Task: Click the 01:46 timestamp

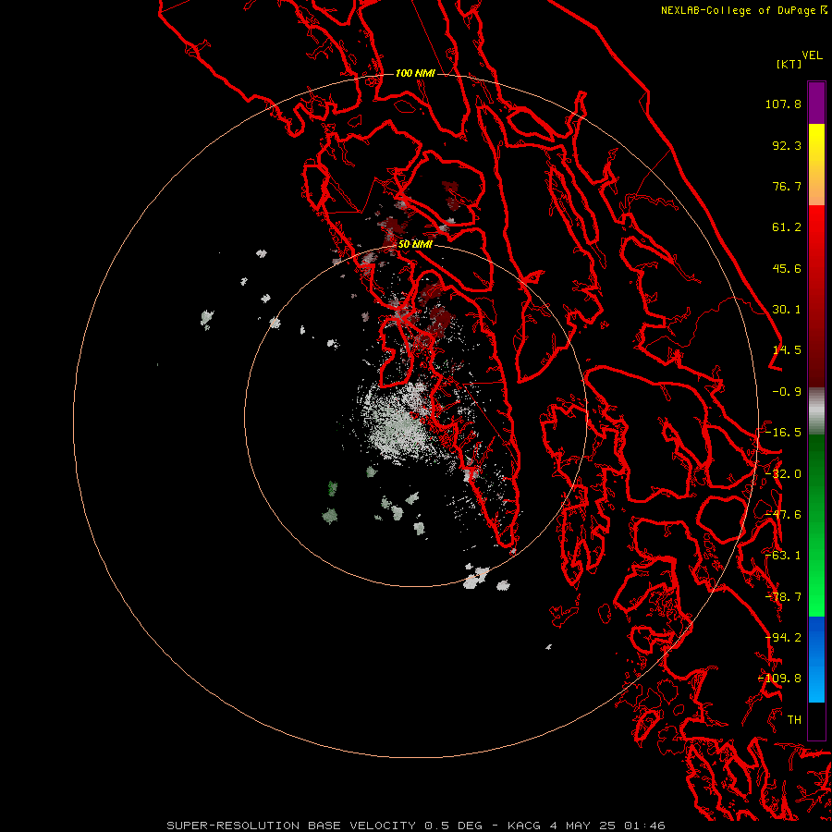Action: [644, 826]
